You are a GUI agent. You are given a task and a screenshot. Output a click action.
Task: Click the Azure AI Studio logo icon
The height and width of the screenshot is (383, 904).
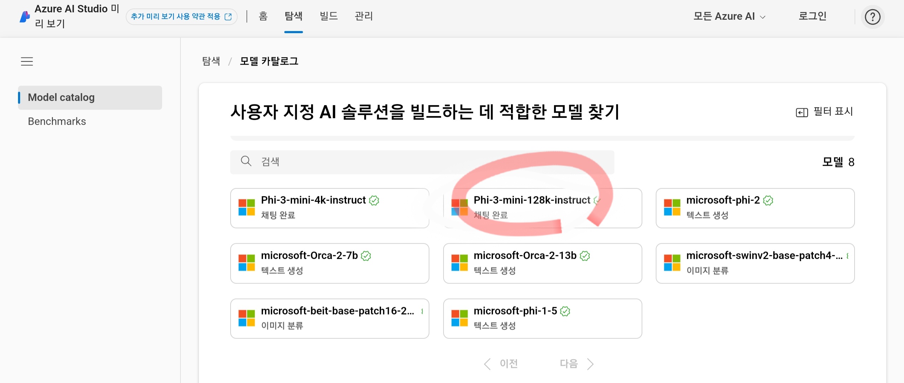point(24,17)
